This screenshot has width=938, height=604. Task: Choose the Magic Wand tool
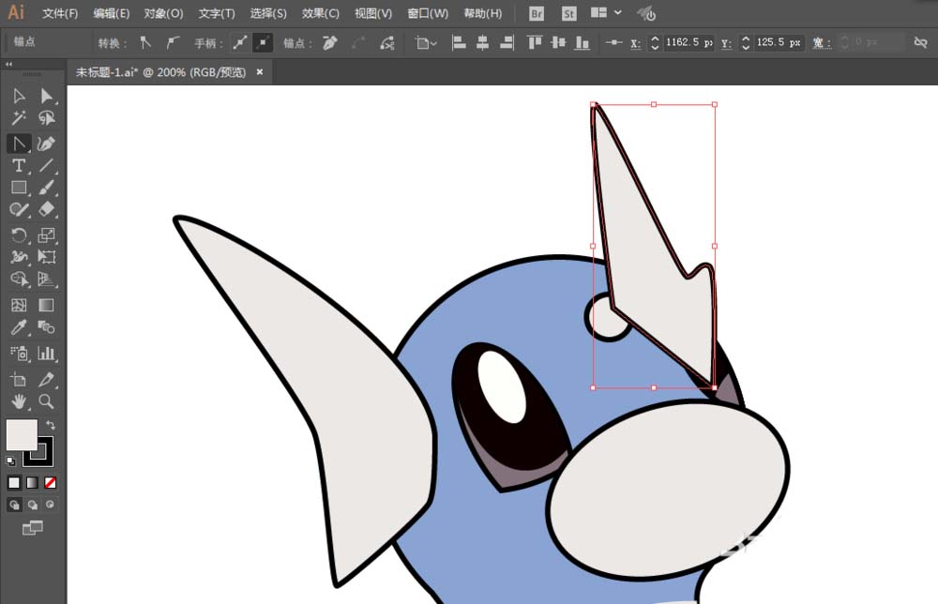[x=19, y=118]
